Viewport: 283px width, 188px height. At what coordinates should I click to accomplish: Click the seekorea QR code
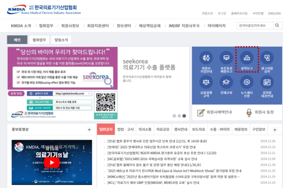pos(106,102)
